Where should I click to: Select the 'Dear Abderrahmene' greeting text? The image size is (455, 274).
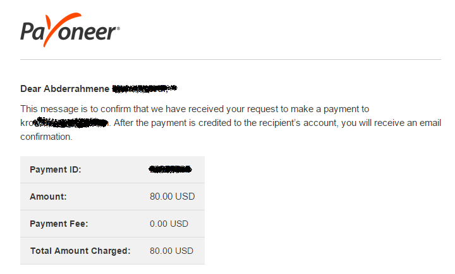pyautogui.click(x=64, y=89)
